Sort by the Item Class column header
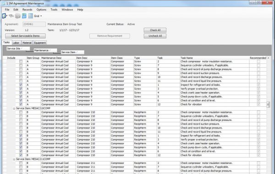The height and width of the screenshot is (174, 275). pyautogui.click(x=116, y=58)
